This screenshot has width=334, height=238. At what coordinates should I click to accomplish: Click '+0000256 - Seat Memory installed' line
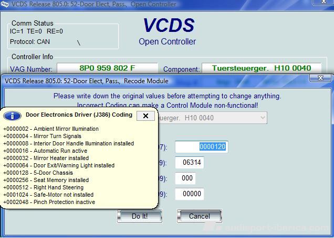46,180
